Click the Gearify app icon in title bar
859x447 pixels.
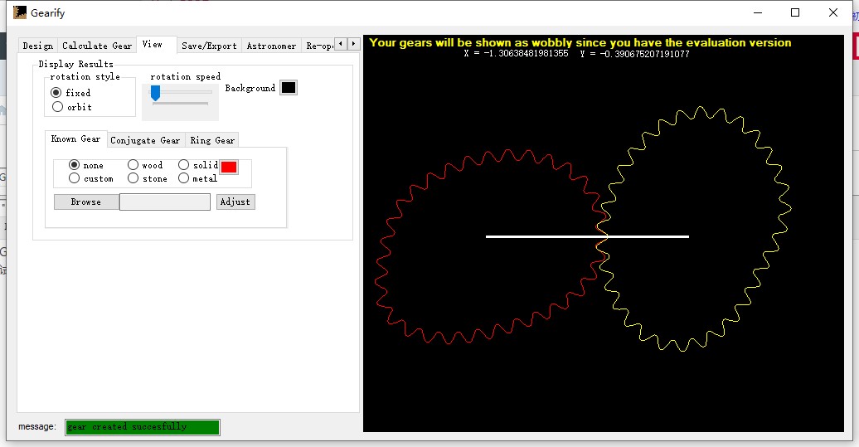coord(20,12)
